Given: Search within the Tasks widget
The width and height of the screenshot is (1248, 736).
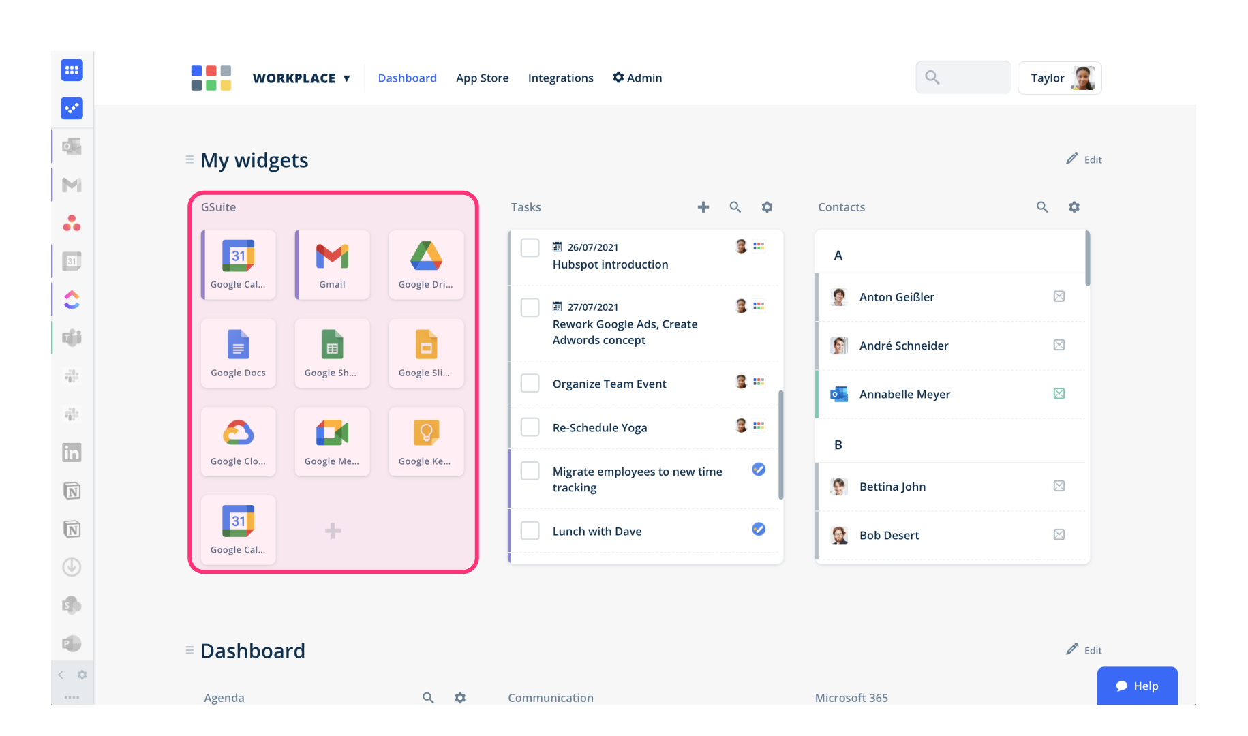Looking at the screenshot, I should point(735,206).
